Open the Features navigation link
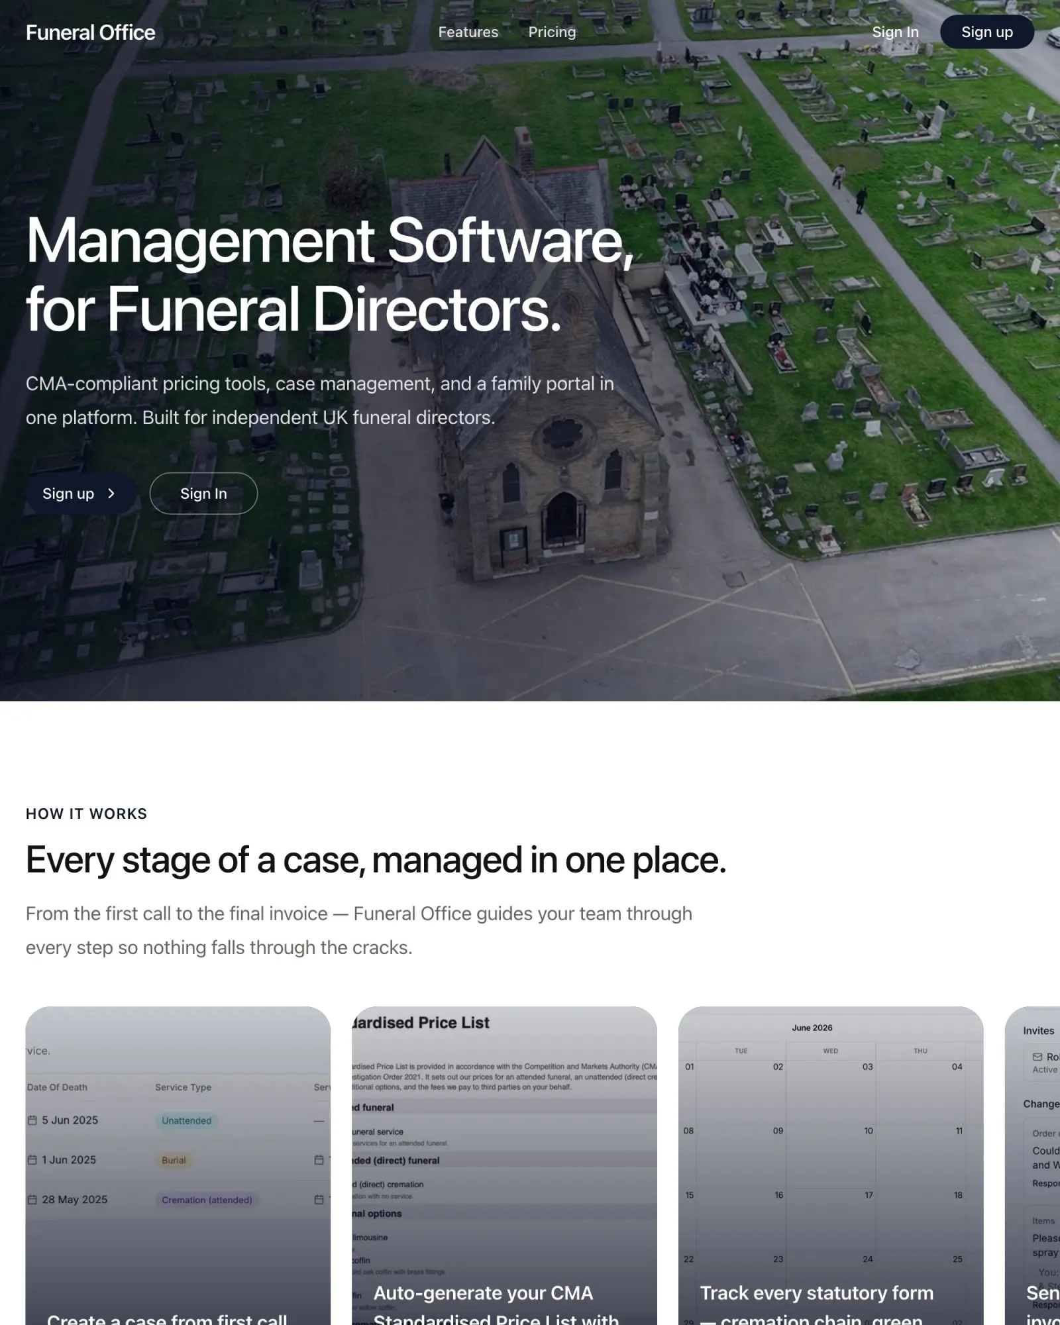This screenshot has width=1060, height=1325. pyautogui.click(x=468, y=32)
